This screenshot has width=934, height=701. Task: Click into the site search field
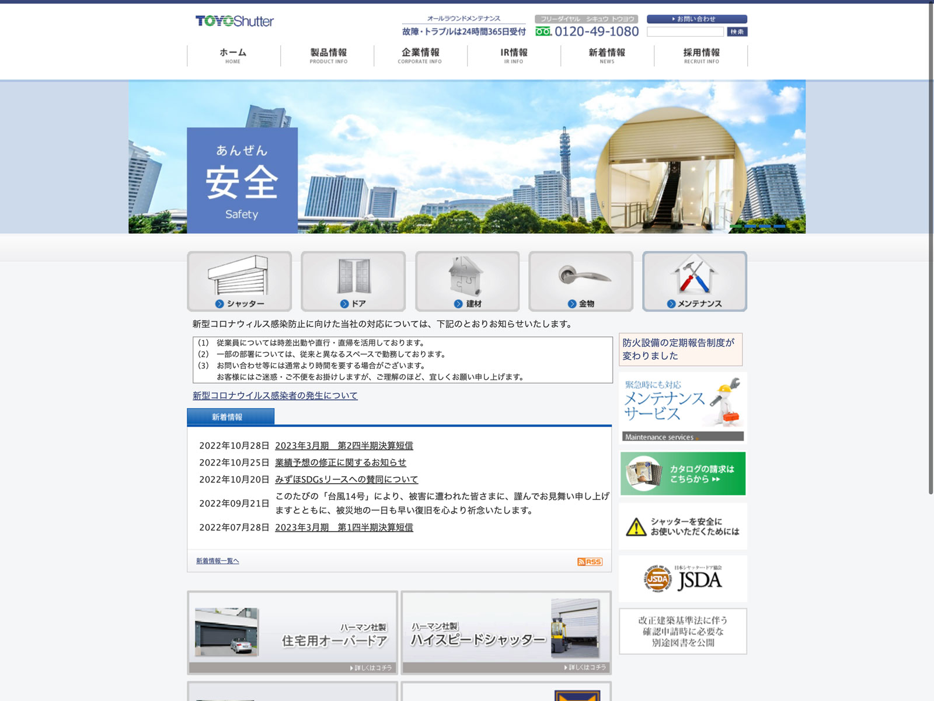click(x=685, y=32)
